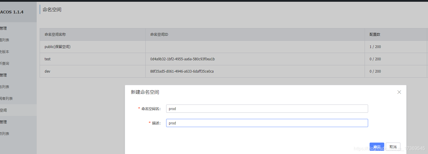Click the 0 / 200 count in the test row
Screen dimensions: 428x154
coord(375,59)
